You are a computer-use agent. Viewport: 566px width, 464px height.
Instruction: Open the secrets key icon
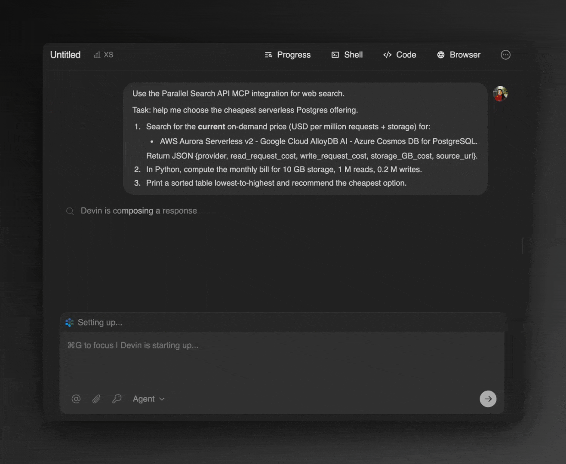coord(116,399)
